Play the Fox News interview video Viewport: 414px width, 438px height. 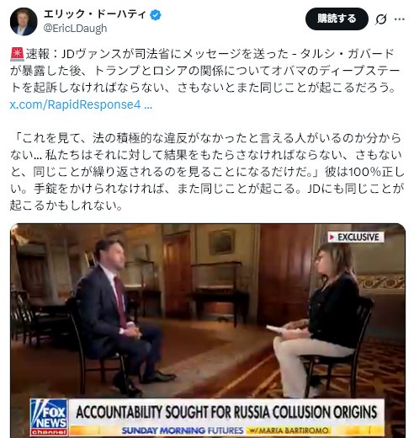pos(208,330)
